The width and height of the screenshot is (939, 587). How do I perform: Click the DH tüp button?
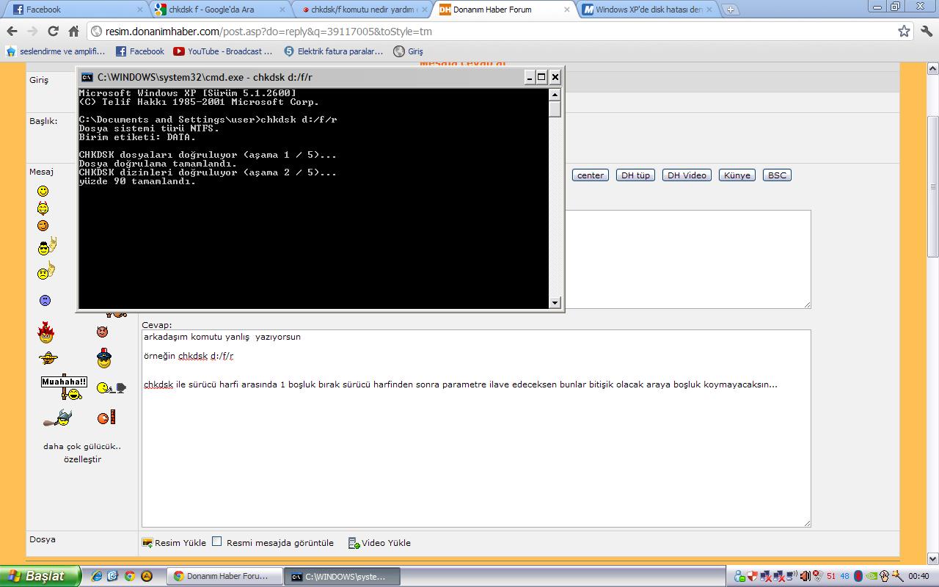(x=635, y=175)
